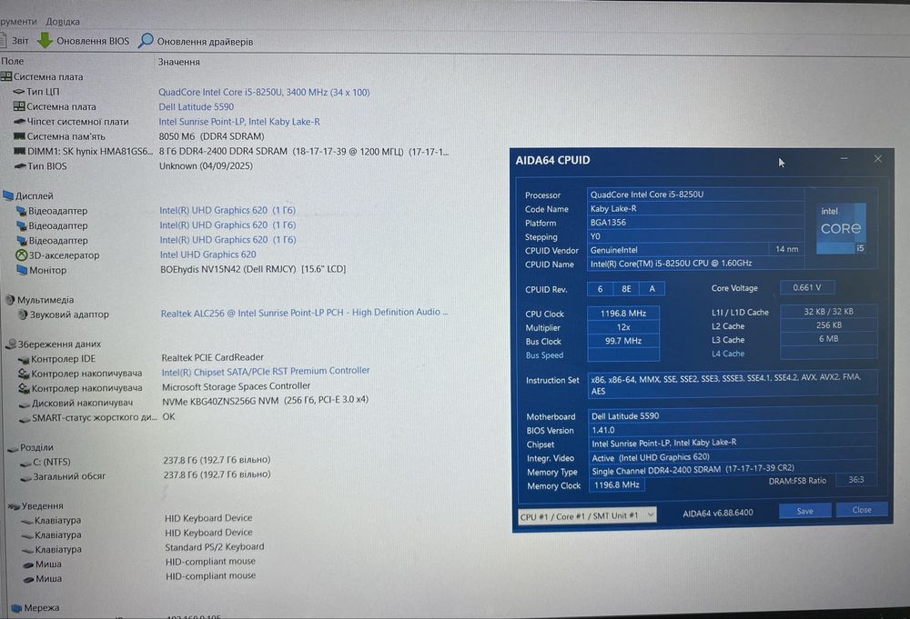This screenshot has height=619, width=910.
Task: Click the Розділи group icon
Action: click(13, 448)
